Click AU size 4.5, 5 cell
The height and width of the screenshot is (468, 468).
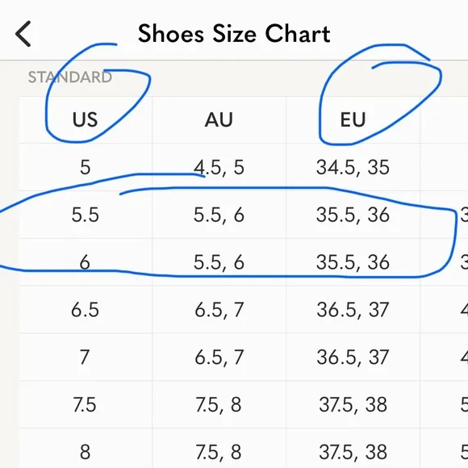pos(219,167)
